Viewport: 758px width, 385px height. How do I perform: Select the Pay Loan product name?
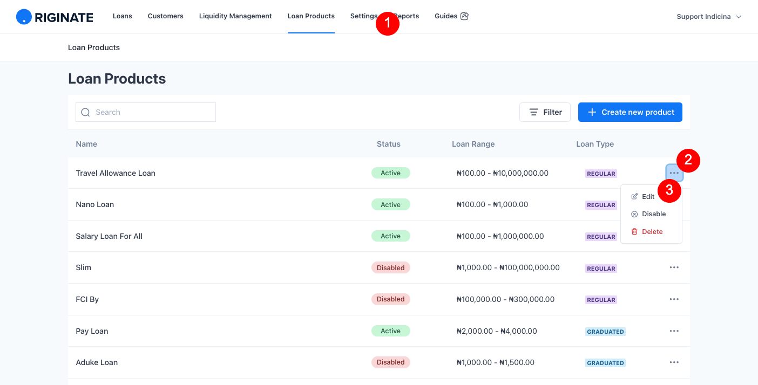92,331
